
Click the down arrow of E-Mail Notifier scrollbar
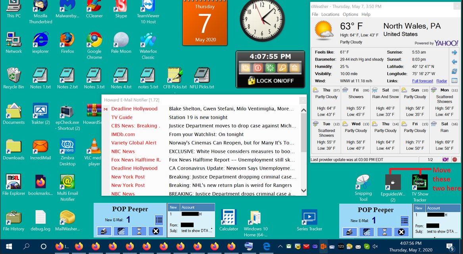click(304, 191)
